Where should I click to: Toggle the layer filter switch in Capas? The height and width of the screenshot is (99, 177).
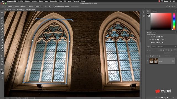(175, 50)
